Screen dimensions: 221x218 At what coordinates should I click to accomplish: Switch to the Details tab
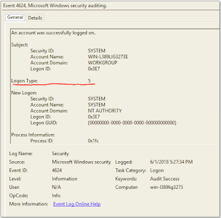click(x=35, y=18)
